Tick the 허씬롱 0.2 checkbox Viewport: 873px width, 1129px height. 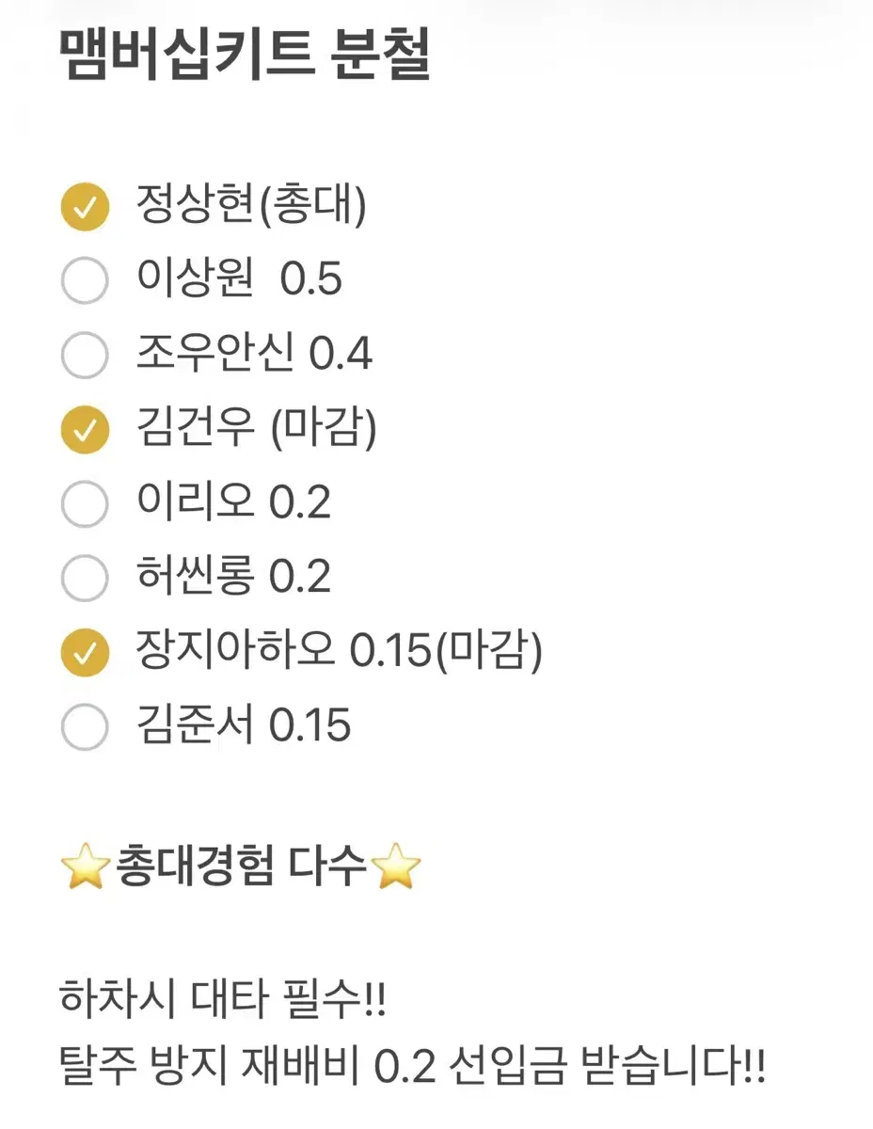[85, 578]
